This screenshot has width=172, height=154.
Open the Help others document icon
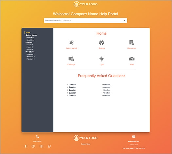[x=132, y=43]
